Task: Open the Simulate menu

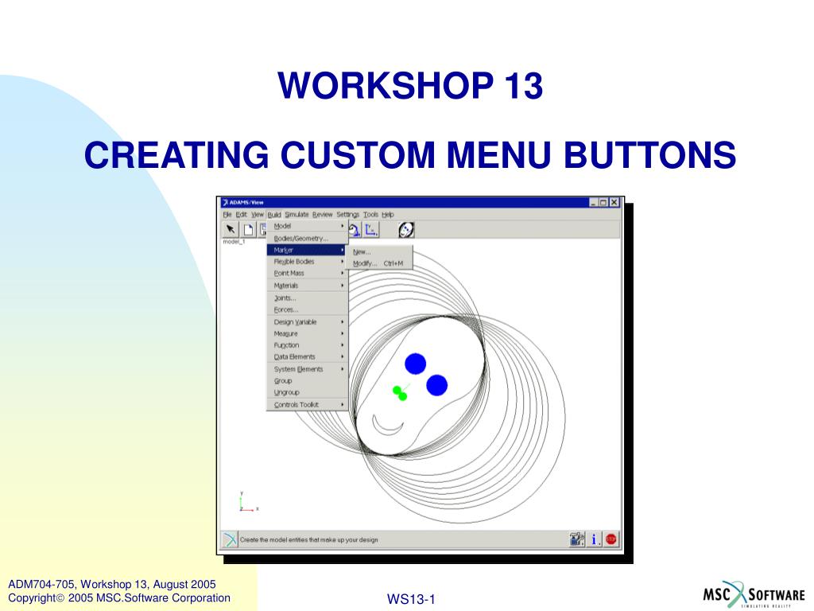Action: click(297, 214)
